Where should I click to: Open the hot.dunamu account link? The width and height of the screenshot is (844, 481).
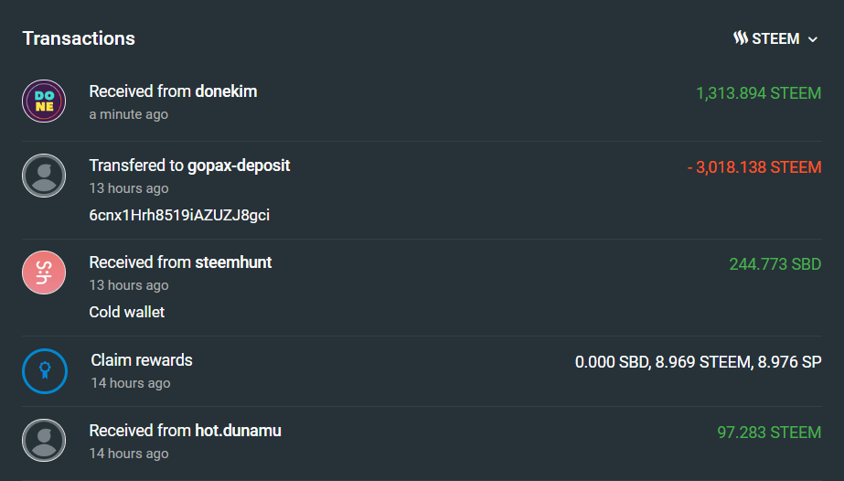(238, 431)
